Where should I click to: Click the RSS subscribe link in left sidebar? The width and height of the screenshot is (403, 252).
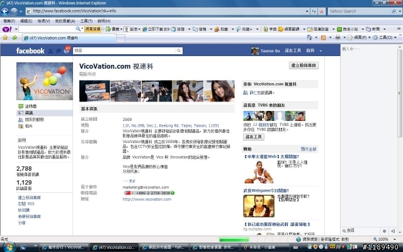coord(26,203)
